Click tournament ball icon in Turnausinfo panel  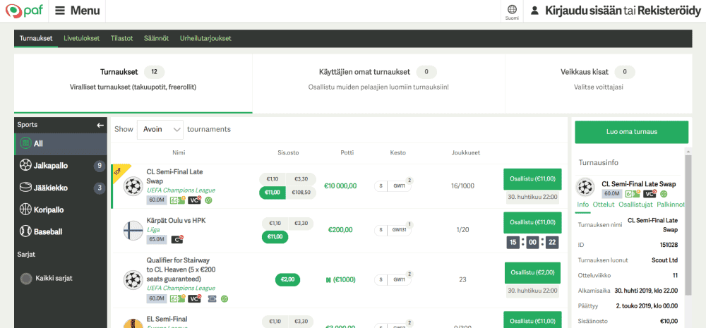(585, 186)
